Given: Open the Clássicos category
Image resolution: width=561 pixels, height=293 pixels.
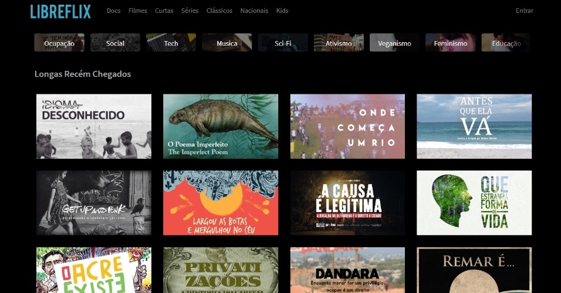Looking at the screenshot, I should [x=219, y=11].
